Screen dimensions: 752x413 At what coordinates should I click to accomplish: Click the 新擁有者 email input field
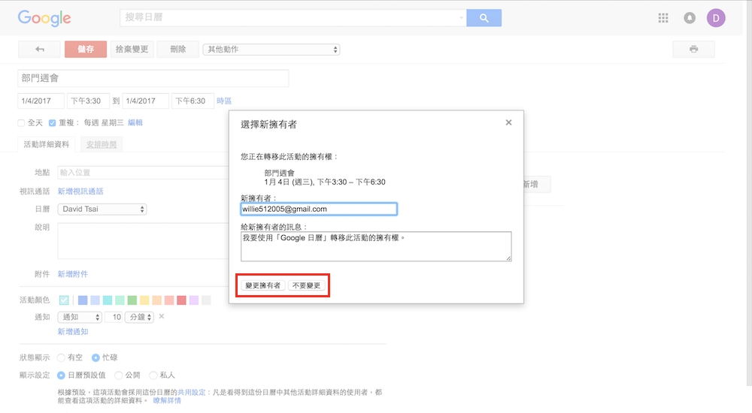[x=318, y=209]
